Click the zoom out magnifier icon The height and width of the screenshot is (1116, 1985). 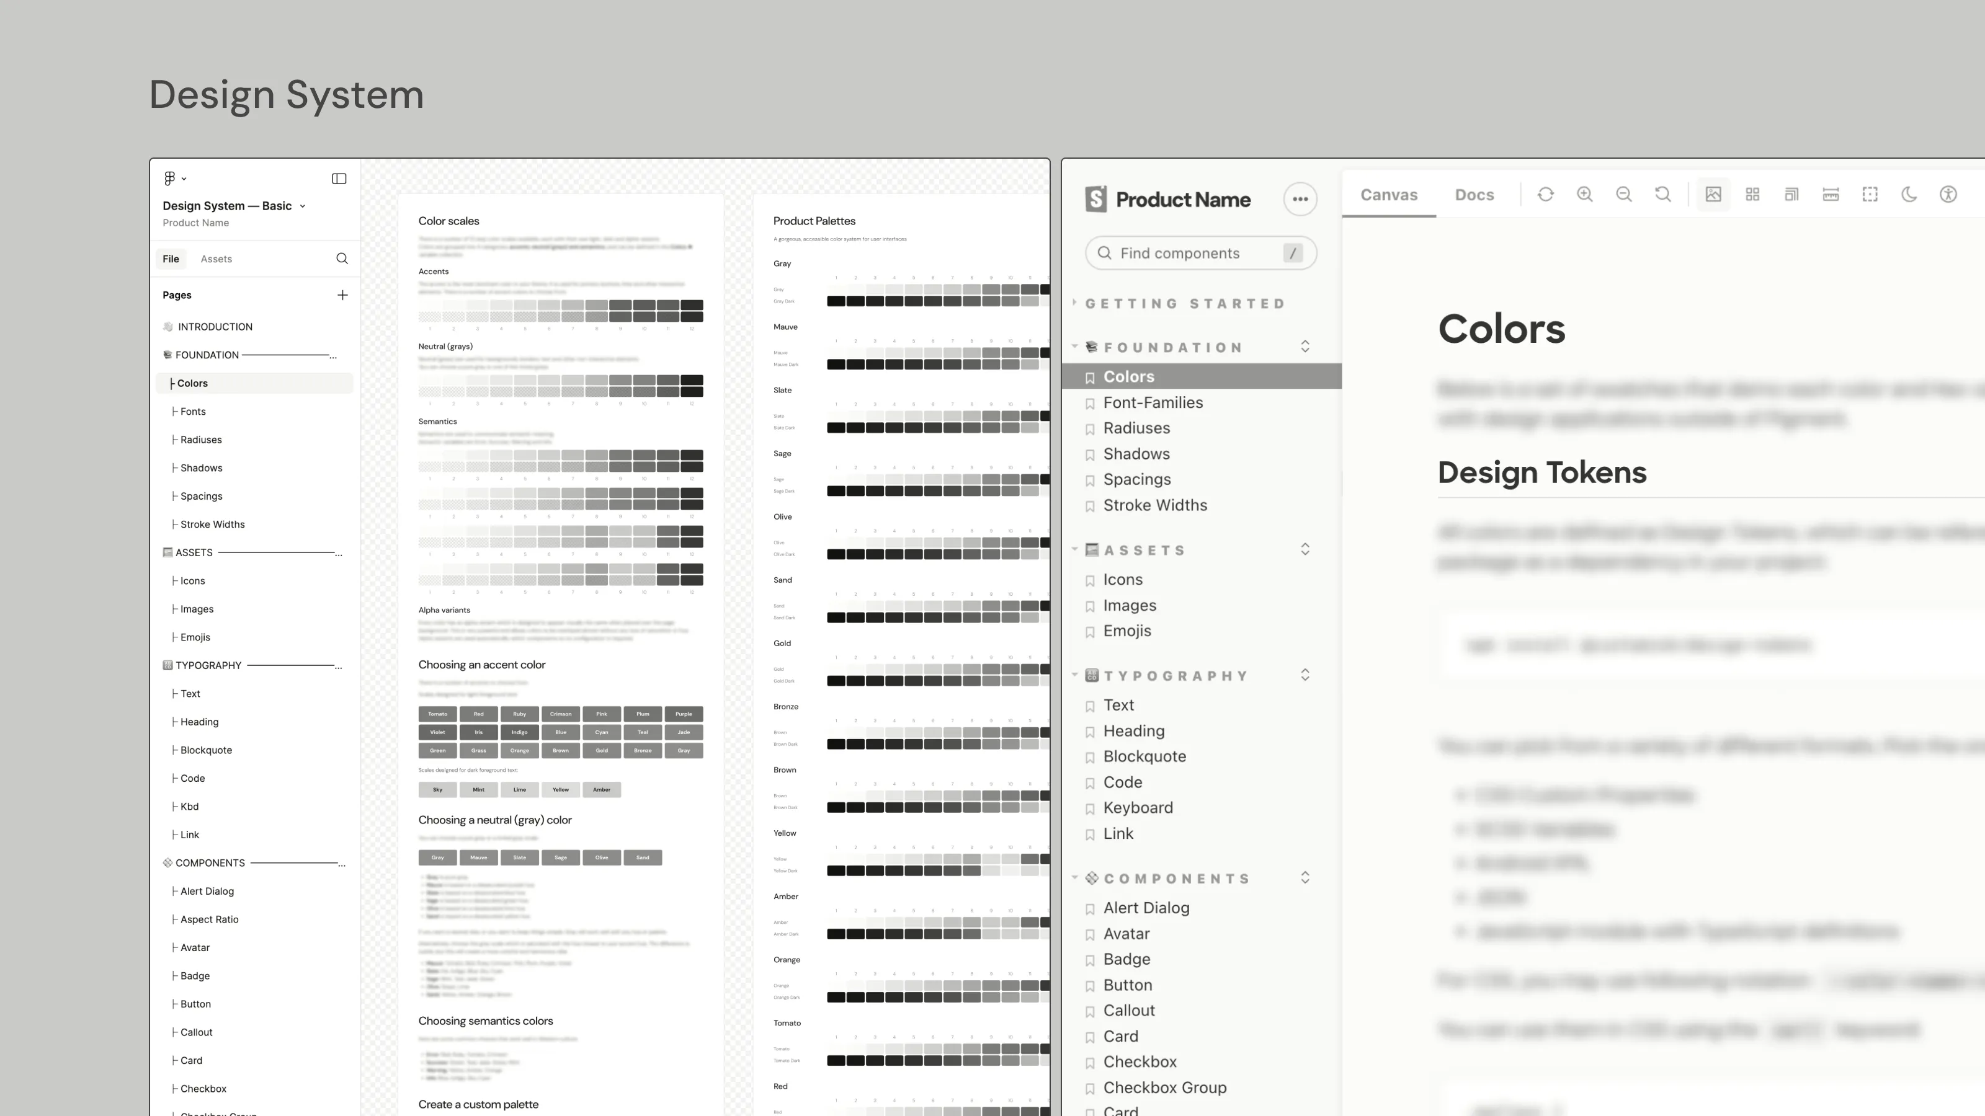pos(1623,194)
